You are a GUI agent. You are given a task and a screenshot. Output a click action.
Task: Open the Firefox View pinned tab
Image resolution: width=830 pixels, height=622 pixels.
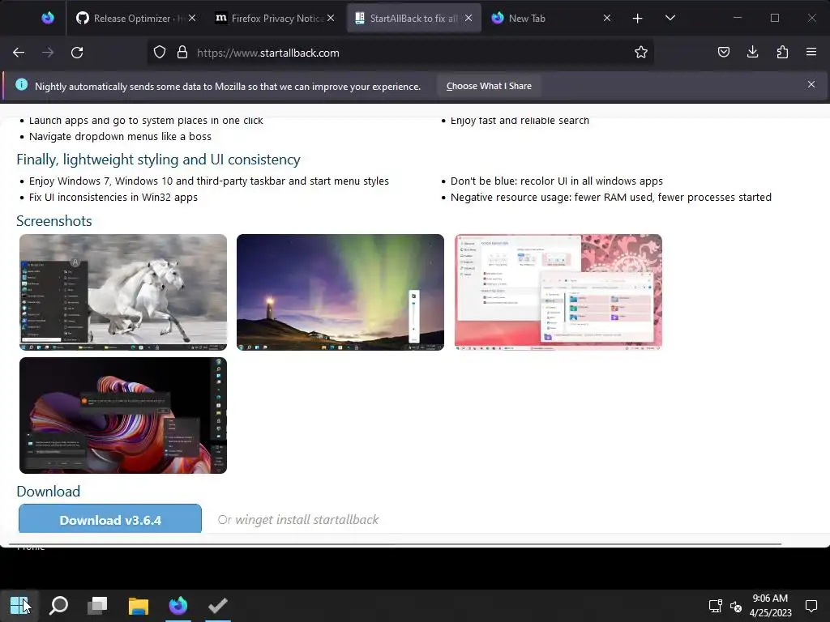point(48,18)
